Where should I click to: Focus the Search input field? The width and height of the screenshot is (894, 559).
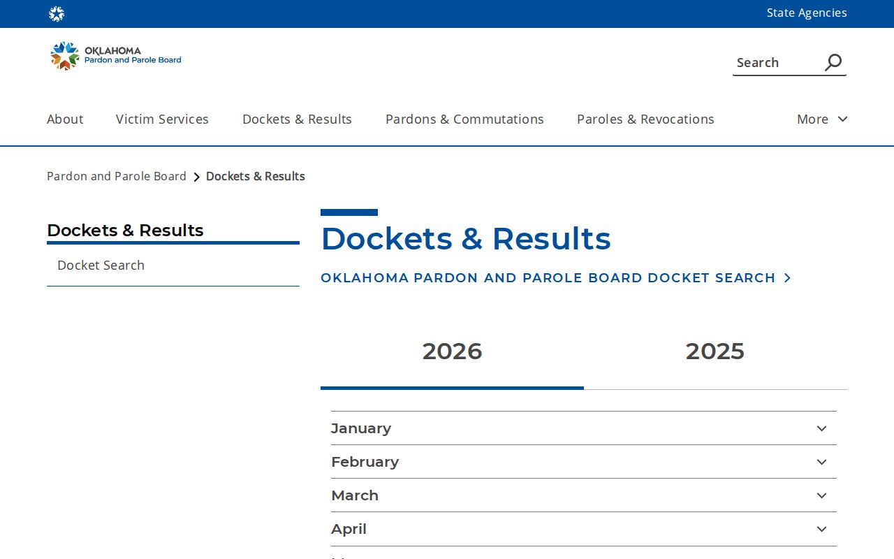pyautogui.click(x=777, y=63)
